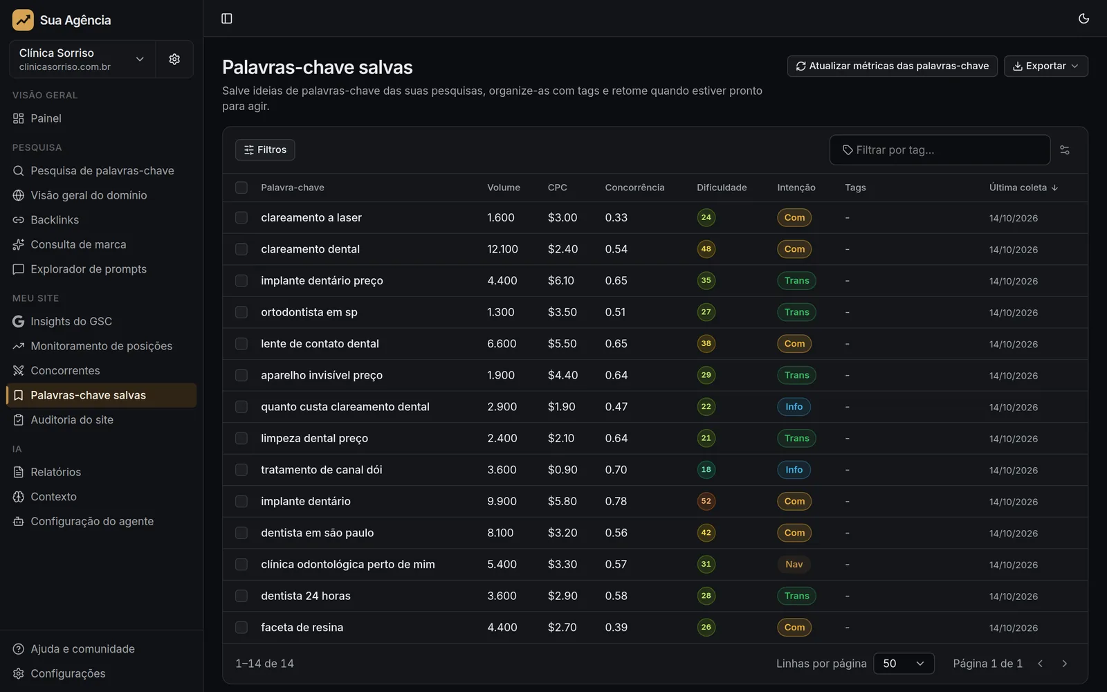Click Com badge for faceta de resina

coord(794,628)
